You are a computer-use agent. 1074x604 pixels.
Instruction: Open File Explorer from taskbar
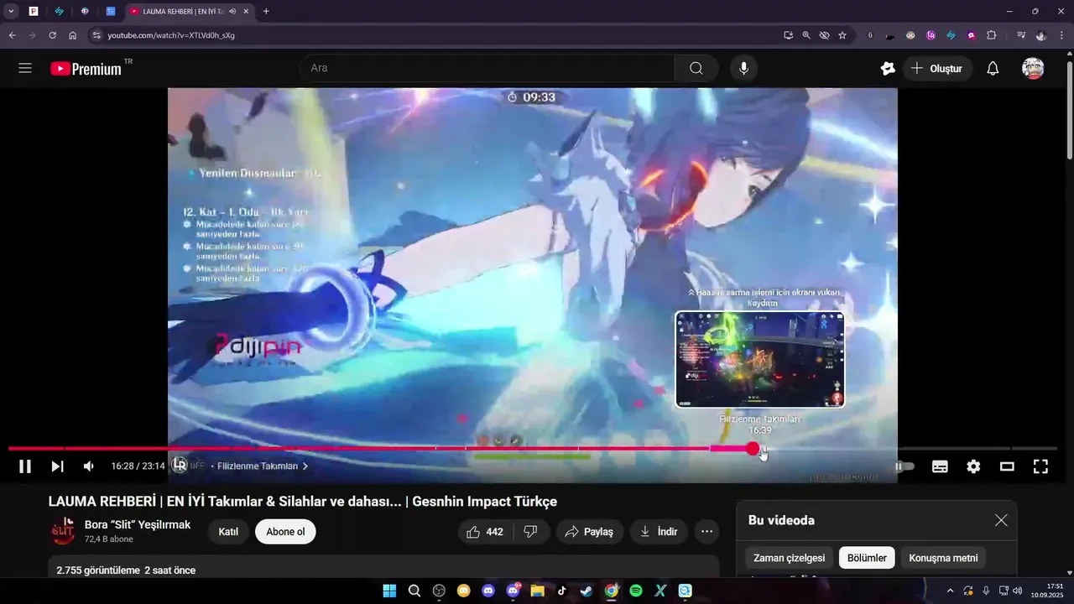coord(537,591)
